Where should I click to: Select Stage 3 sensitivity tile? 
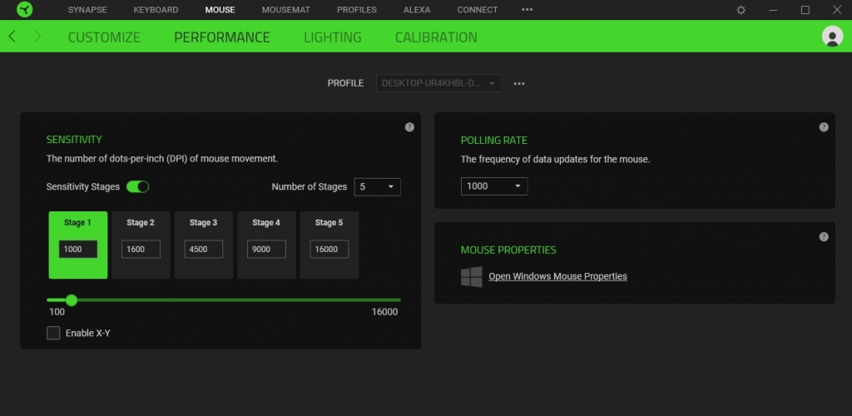point(204,243)
